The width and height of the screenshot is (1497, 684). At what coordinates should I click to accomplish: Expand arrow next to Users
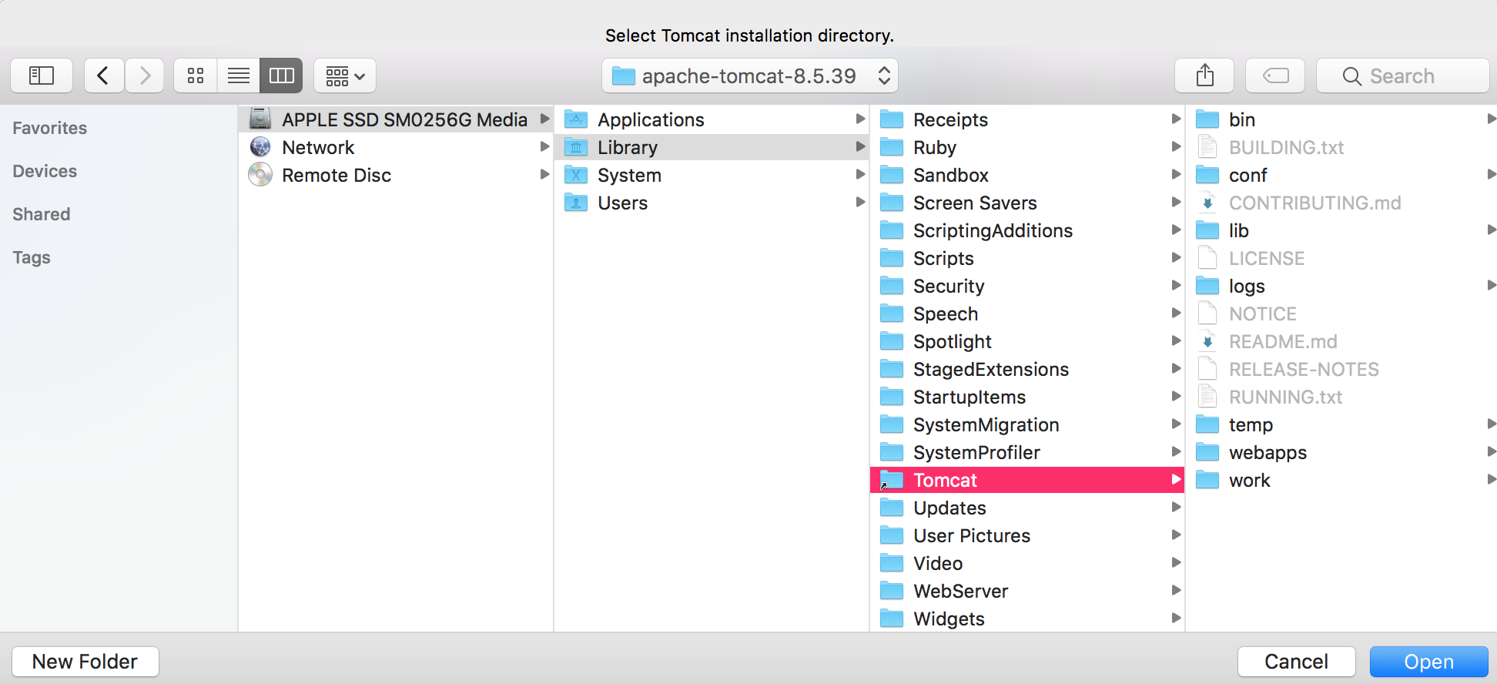tap(860, 203)
